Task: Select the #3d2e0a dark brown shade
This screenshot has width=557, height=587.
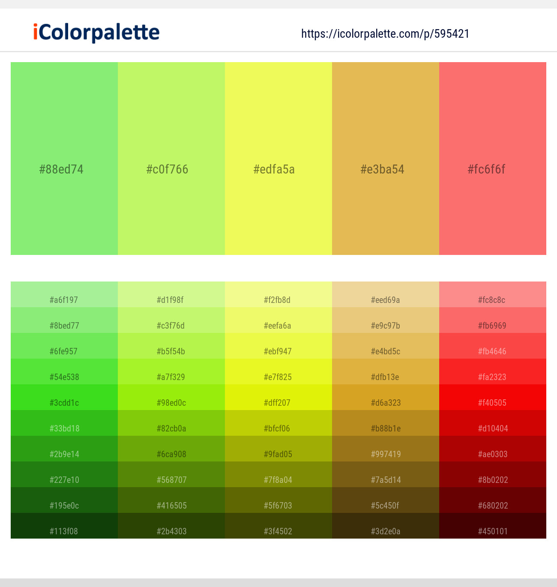Action: pyautogui.click(x=386, y=526)
